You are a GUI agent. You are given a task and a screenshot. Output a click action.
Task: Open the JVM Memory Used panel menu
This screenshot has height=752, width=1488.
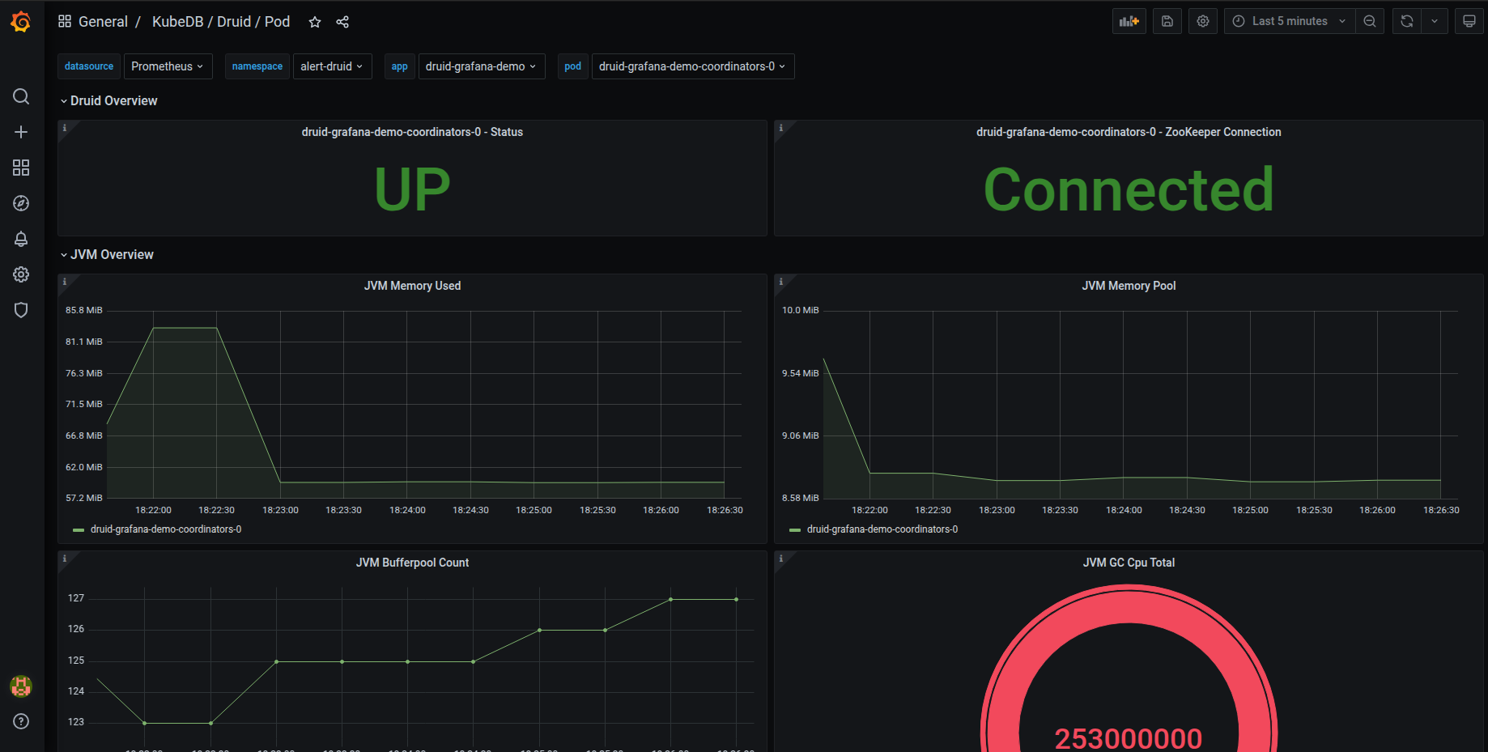click(412, 286)
